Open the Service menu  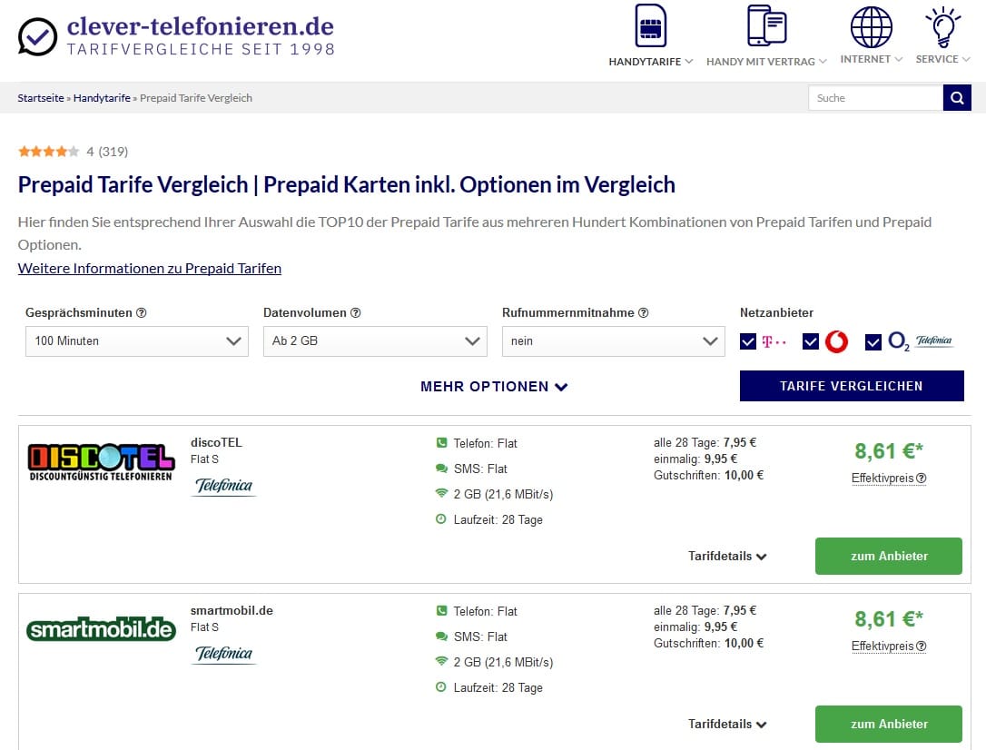click(x=942, y=59)
